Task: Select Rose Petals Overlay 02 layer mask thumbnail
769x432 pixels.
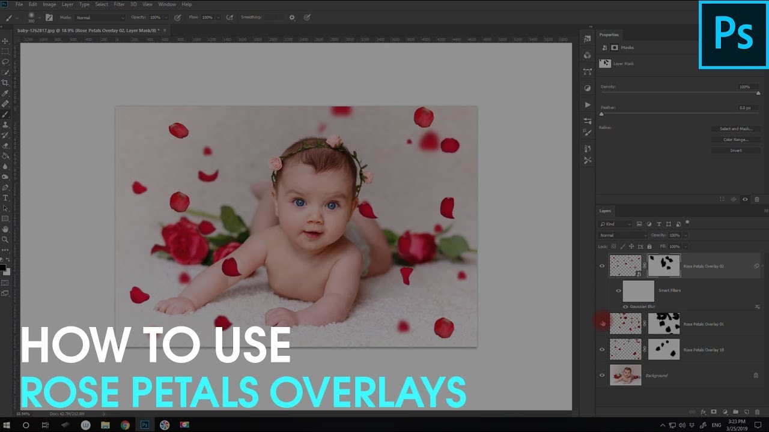Action: [x=664, y=266]
